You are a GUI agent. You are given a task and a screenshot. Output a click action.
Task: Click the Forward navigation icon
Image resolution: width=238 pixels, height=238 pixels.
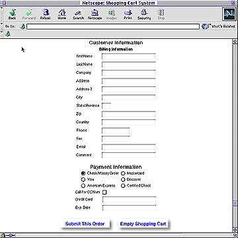(x=29, y=15)
